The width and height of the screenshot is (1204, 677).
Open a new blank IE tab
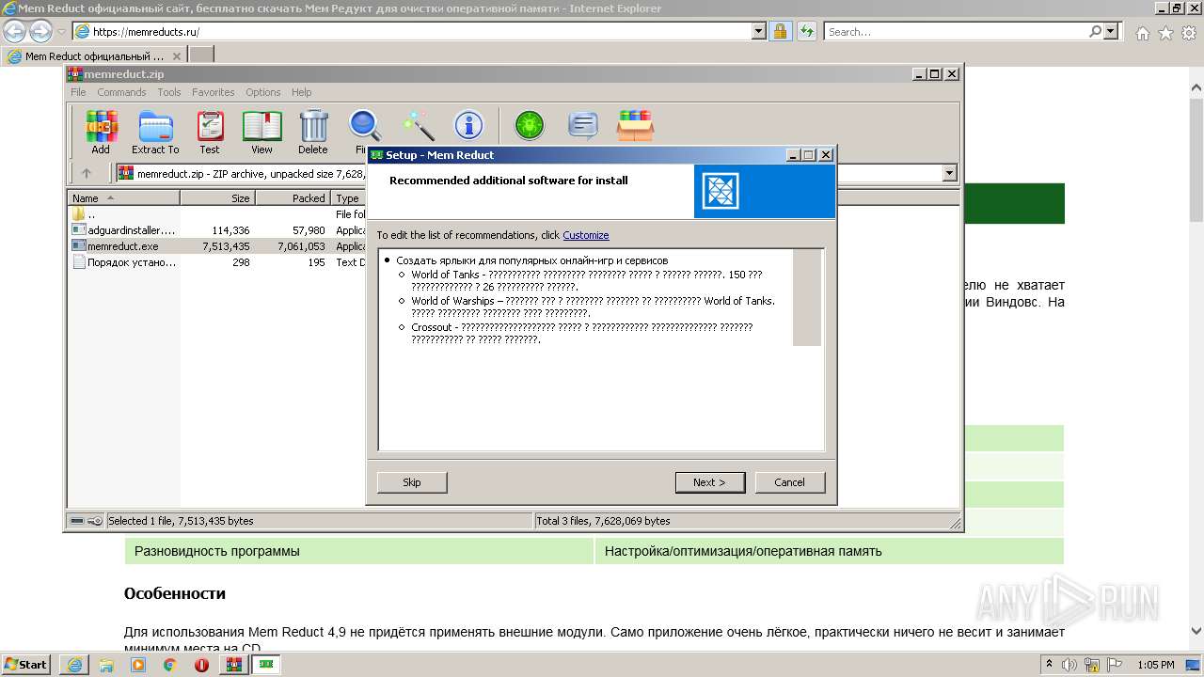coord(201,55)
